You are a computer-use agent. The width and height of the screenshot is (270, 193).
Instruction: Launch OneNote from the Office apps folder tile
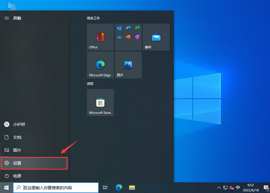coord(137,37)
